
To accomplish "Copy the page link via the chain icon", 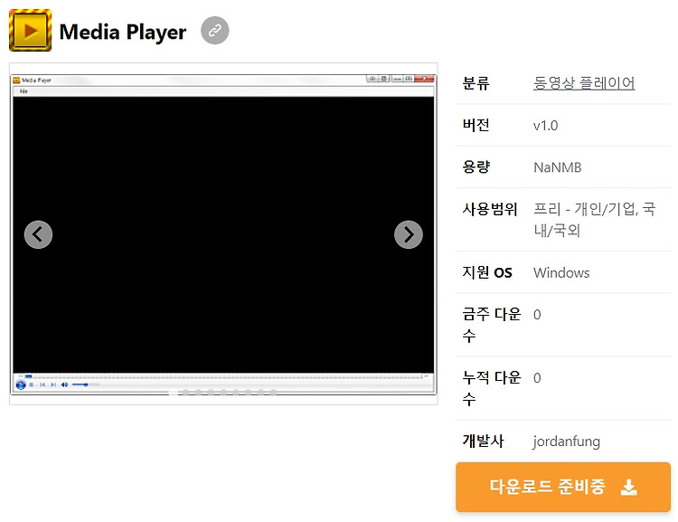I will [215, 30].
